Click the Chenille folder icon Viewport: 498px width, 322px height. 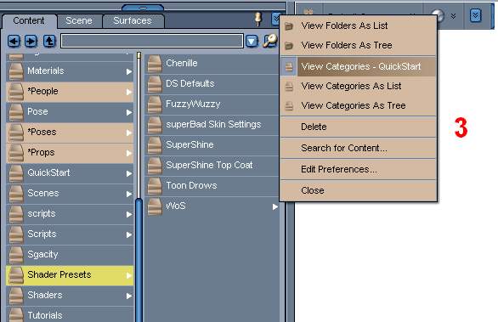click(x=155, y=64)
